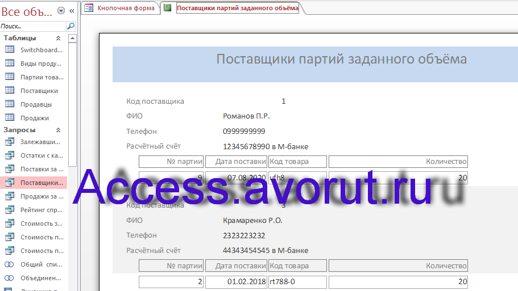Screen dimensions: 518x291
Task: Click Залежавши... query icon
Action: (x=10, y=141)
